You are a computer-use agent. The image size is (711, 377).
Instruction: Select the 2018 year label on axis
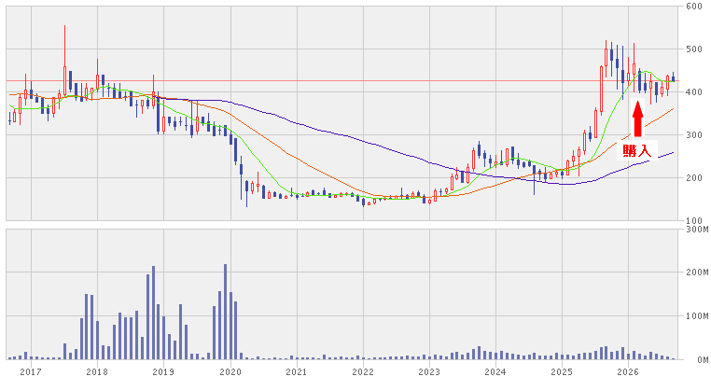point(97,372)
